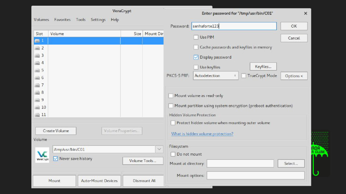The height and width of the screenshot is (194, 346).
Task: Close the password dialog with X
Action: point(305,13)
